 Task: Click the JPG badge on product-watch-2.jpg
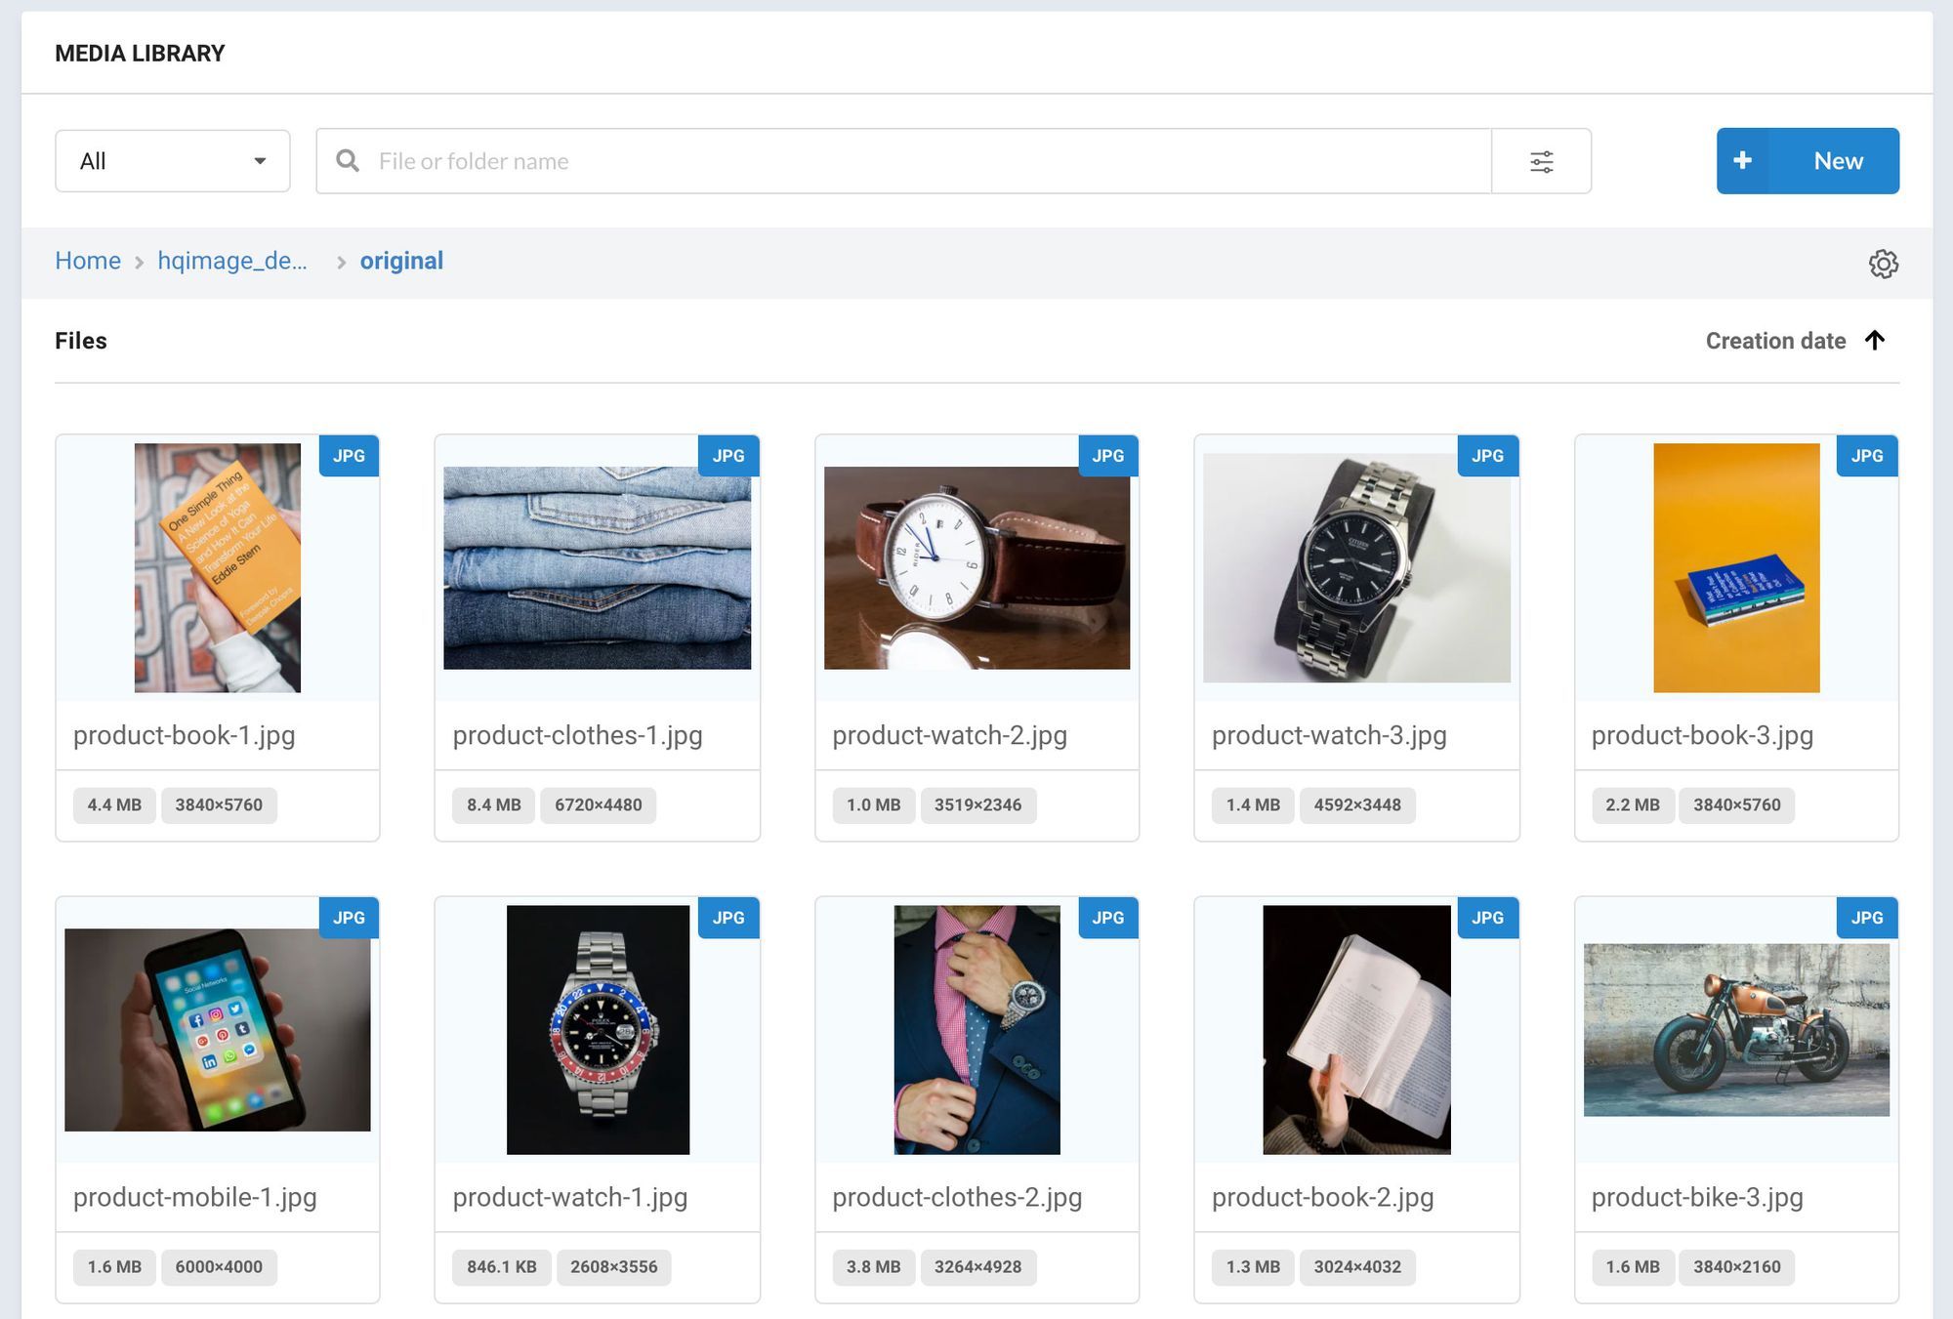coord(1108,456)
